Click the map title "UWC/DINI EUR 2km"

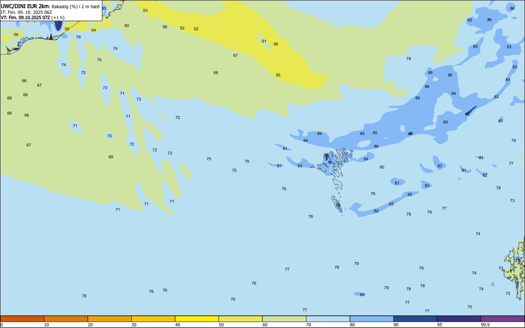[25, 6]
